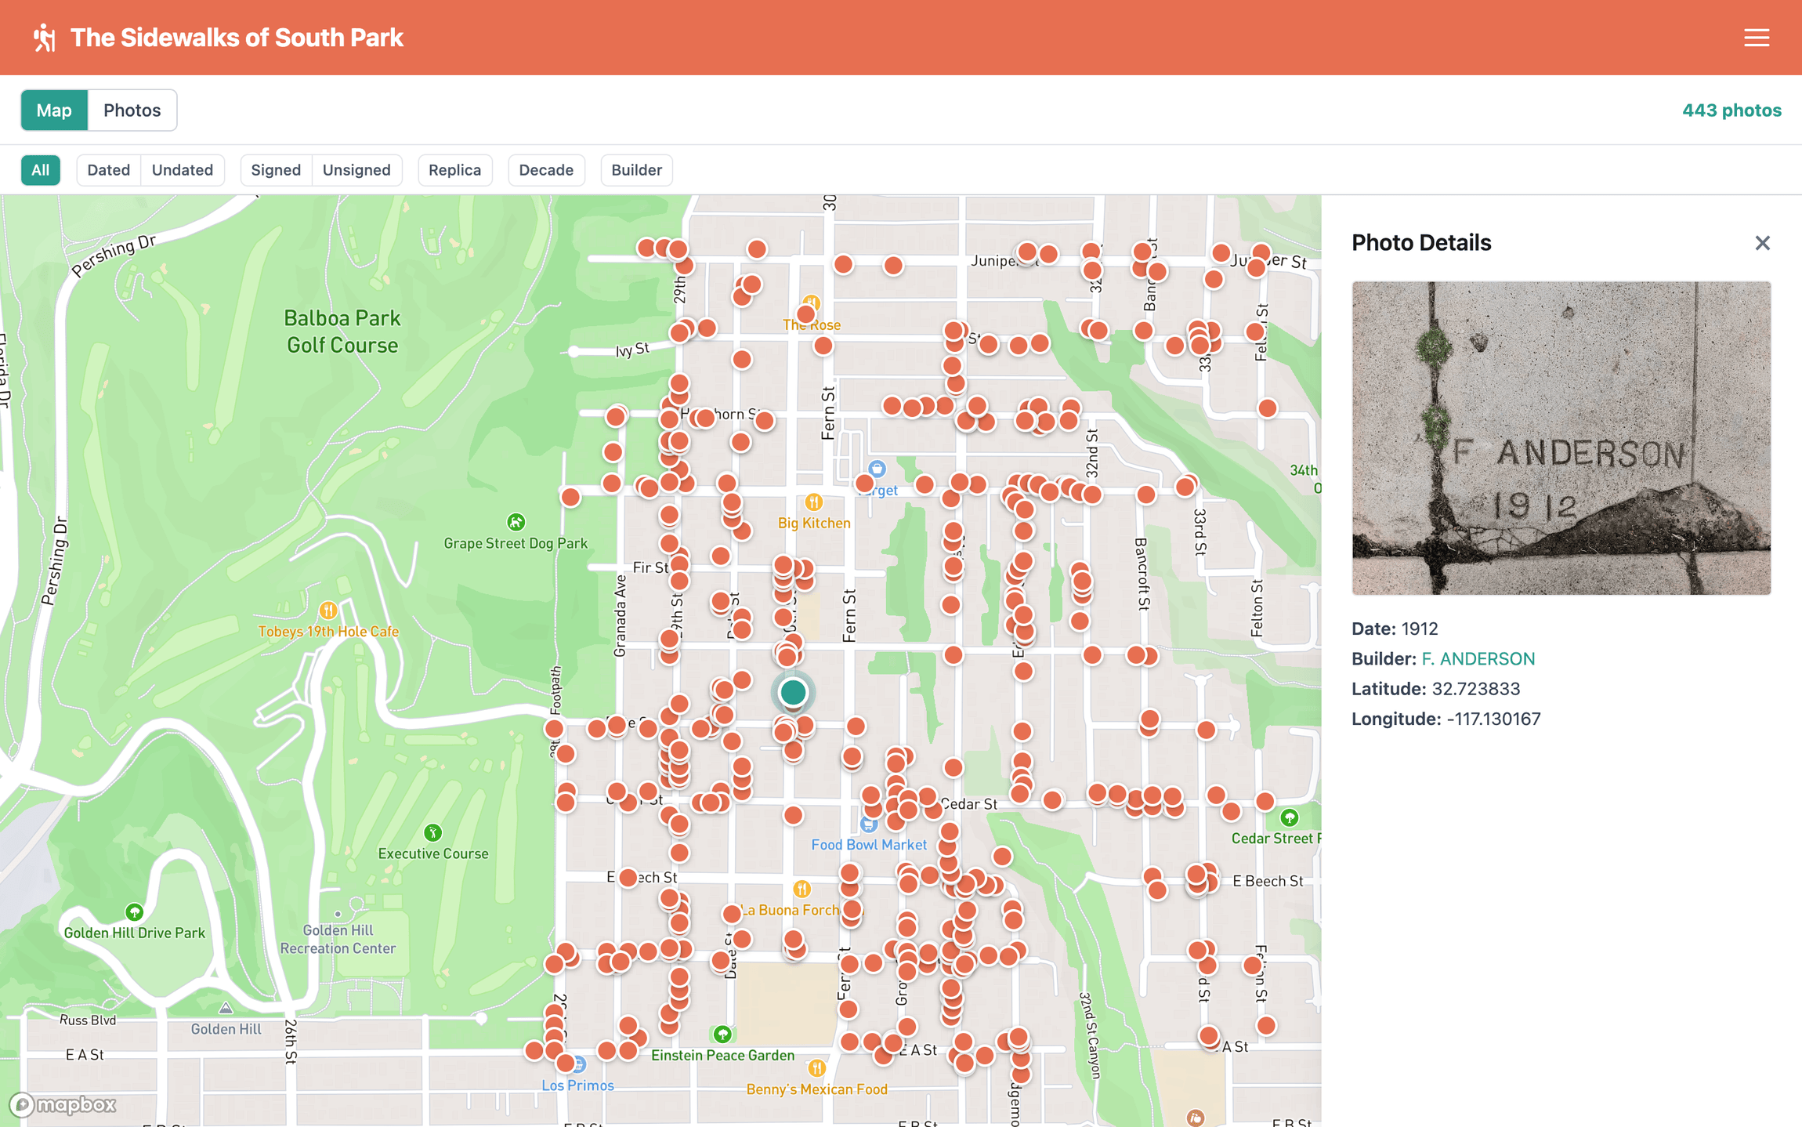Viewport: 1802px width, 1127px height.
Task: Click the Food Bowl Market icon
Action: 868,824
